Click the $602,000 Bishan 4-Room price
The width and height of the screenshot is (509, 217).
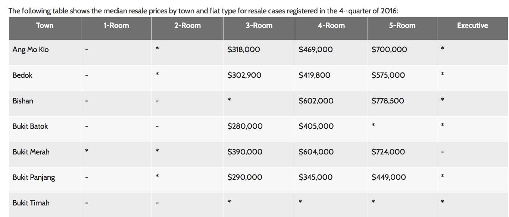(316, 101)
